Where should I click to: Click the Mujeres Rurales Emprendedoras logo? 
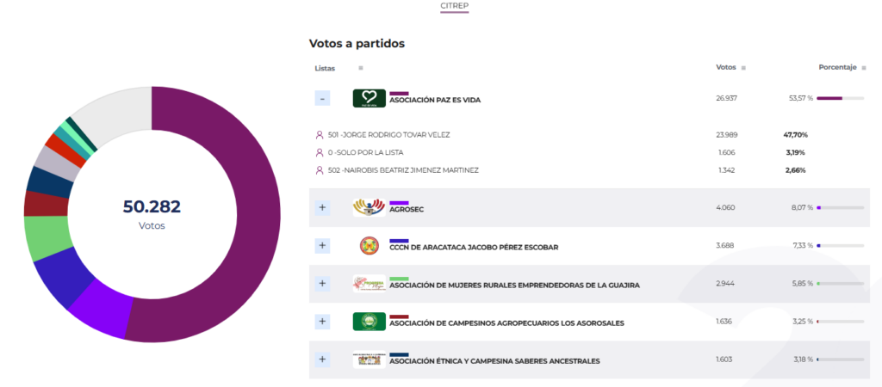pos(369,284)
